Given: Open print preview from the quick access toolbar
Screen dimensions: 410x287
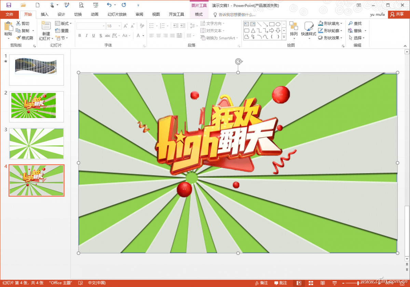Looking at the screenshot, I should [x=81, y=5].
